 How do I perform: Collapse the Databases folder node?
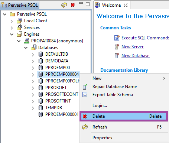[26, 48]
